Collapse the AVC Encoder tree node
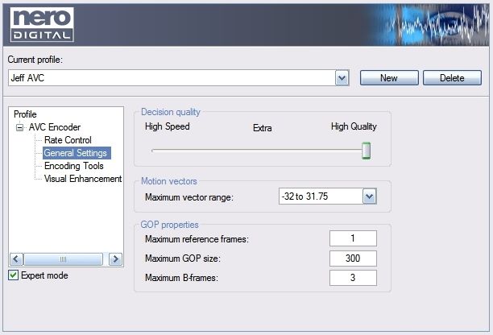This screenshot has height=335, width=493. pyautogui.click(x=20, y=127)
